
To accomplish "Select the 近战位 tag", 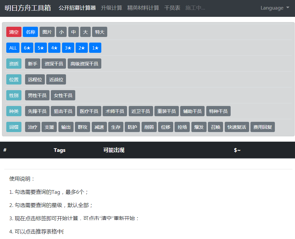I will point(56,80).
